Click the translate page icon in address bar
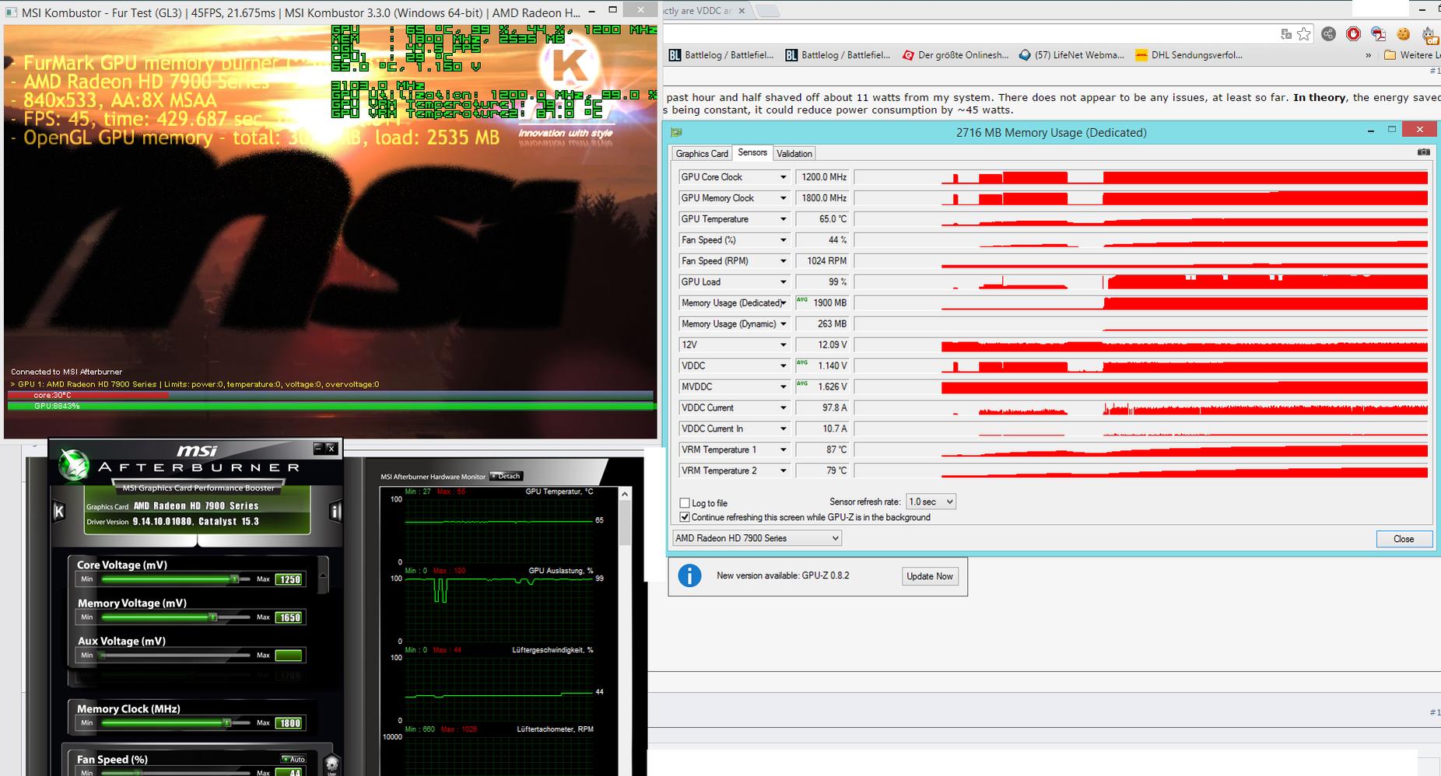This screenshot has height=776, width=1441. click(1286, 33)
